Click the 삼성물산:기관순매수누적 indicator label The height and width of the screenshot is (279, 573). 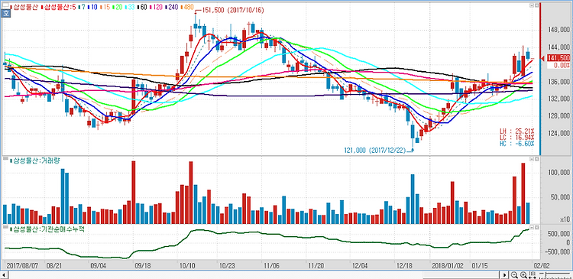pyautogui.click(x=47, y=229)
